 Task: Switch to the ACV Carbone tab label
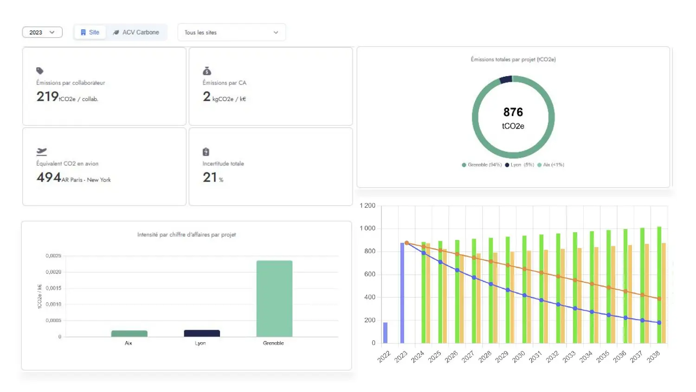pos(141,33)
